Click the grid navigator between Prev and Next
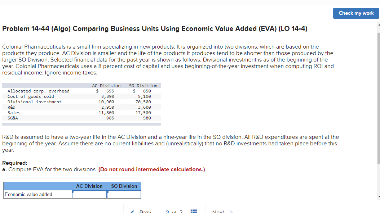 point(194,211)
